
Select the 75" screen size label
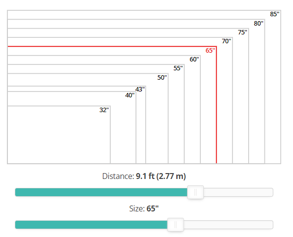coord(242,32)
